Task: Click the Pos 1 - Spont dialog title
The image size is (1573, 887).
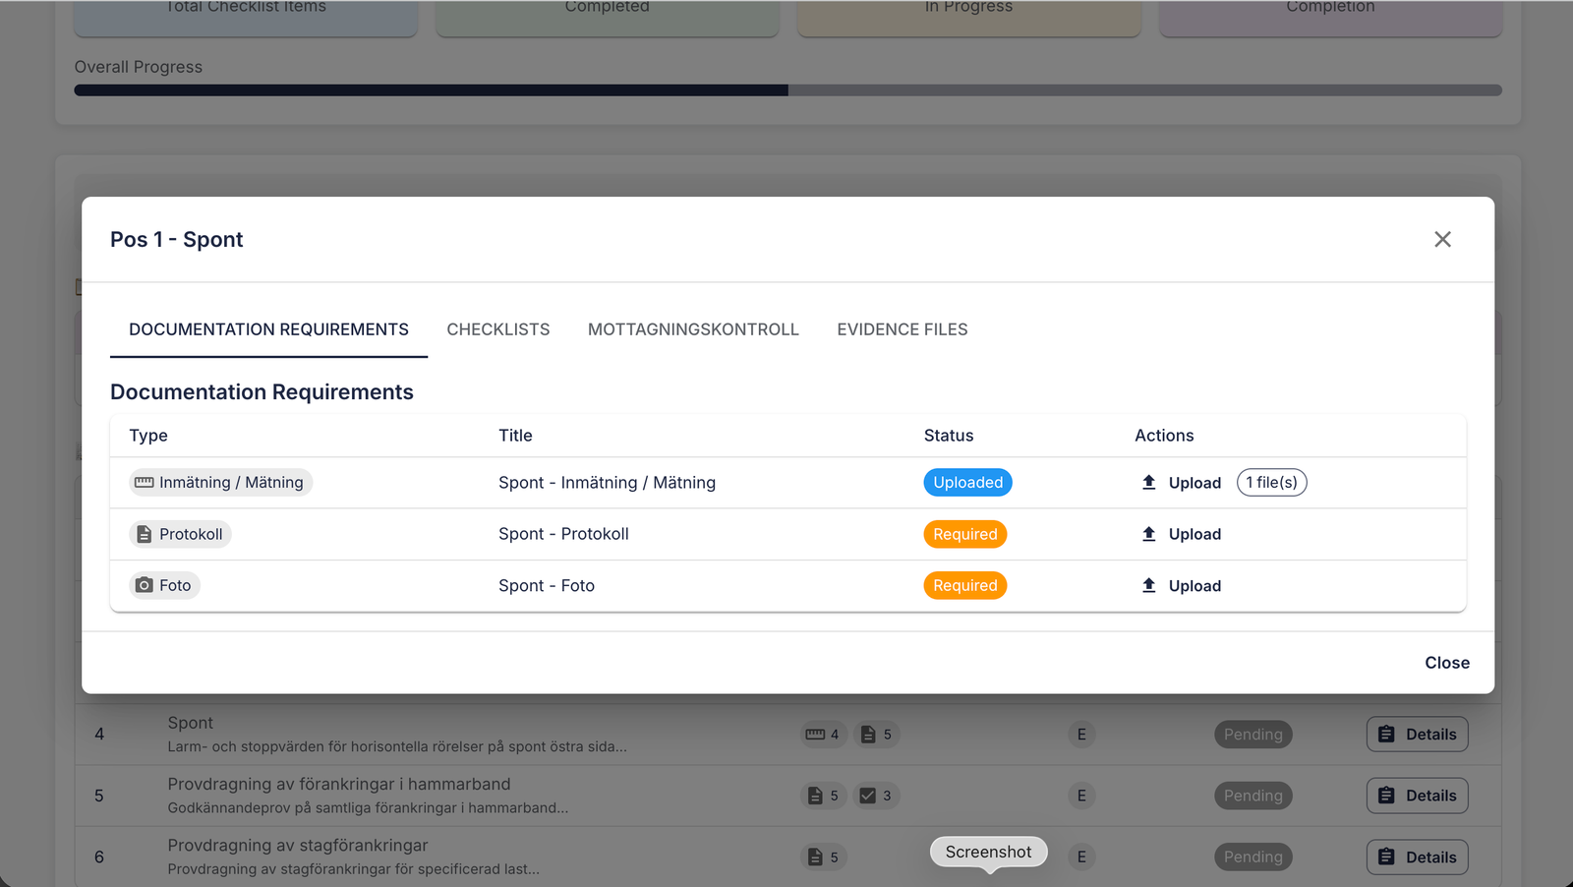Action: pyautogui.click(x=177, y=240)
